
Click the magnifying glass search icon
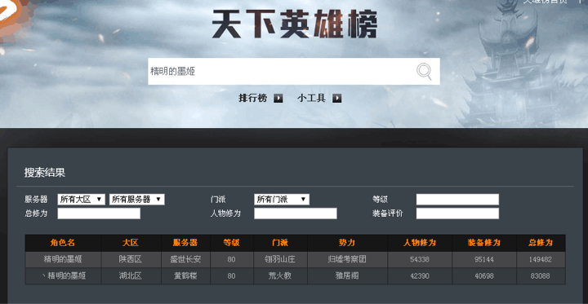coord(424,72)
